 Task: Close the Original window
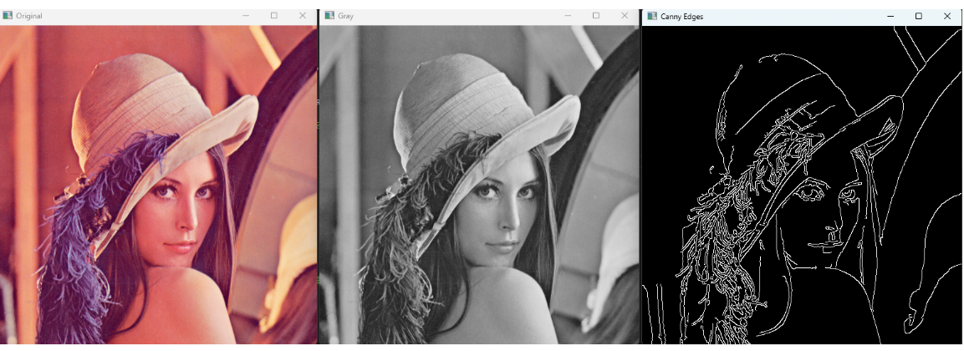(x=303, y=15)
